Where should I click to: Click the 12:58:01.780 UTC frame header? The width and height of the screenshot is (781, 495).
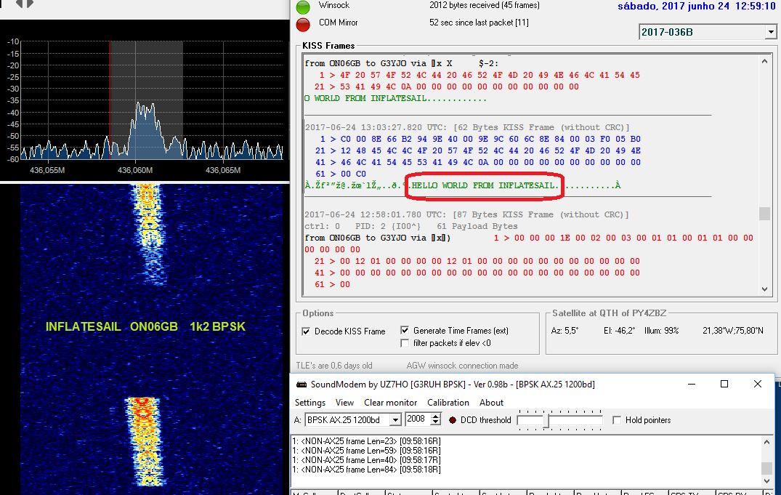(466, 214)
